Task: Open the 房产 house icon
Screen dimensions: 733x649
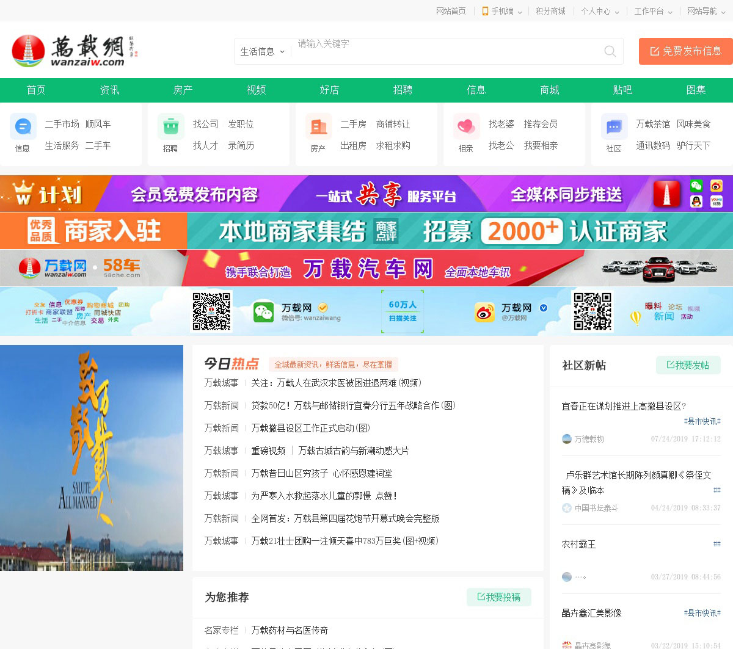Action: (x=318, y=127)
